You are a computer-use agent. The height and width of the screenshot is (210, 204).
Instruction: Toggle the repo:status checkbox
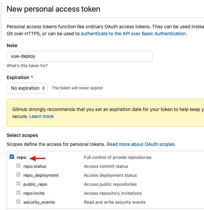point(19,166)
